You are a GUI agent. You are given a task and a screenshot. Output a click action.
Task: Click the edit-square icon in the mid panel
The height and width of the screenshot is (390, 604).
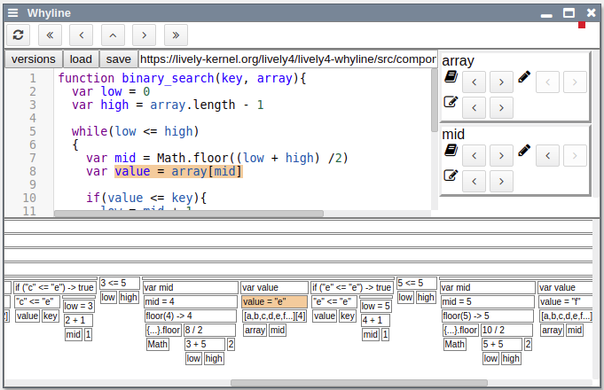(450, 175)
